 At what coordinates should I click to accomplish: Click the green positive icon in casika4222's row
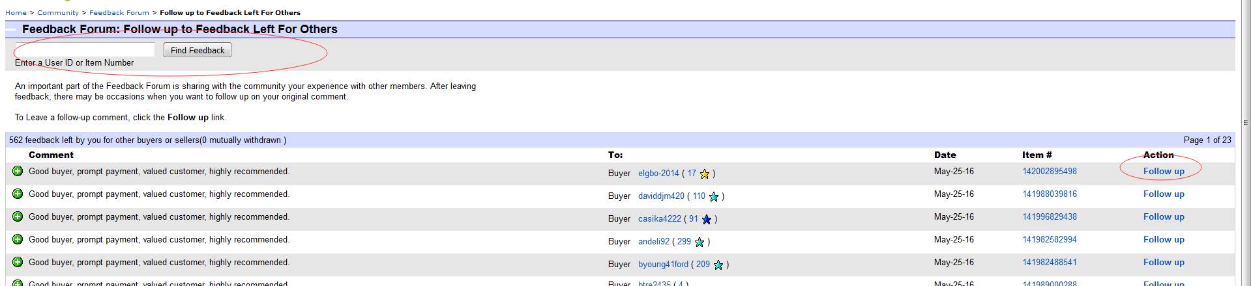click(18, 217)
